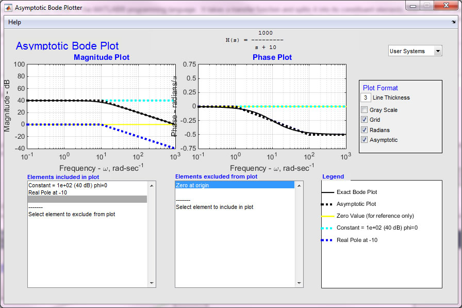The width and height of the screenshot is (462, 308).
Task: Click the minimize icon of Asymptotic Bode Plotter
Action: click(x=412, y=6)
